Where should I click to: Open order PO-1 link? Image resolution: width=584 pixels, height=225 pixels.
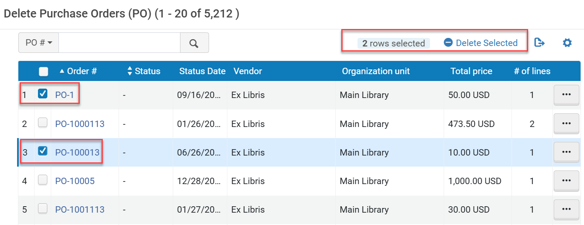pyautogui.click(x=64, y=95)
